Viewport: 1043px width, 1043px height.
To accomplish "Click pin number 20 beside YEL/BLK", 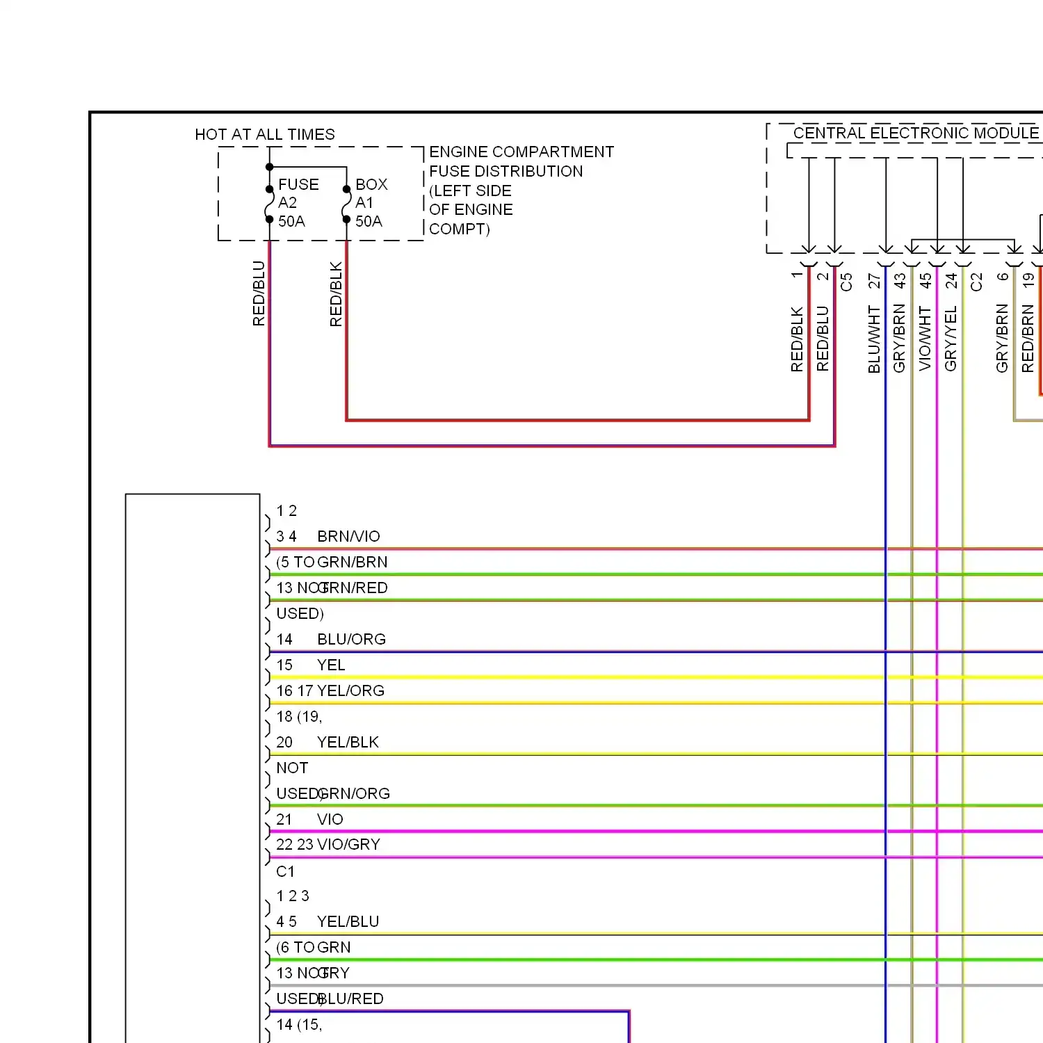I will (284, 742).
